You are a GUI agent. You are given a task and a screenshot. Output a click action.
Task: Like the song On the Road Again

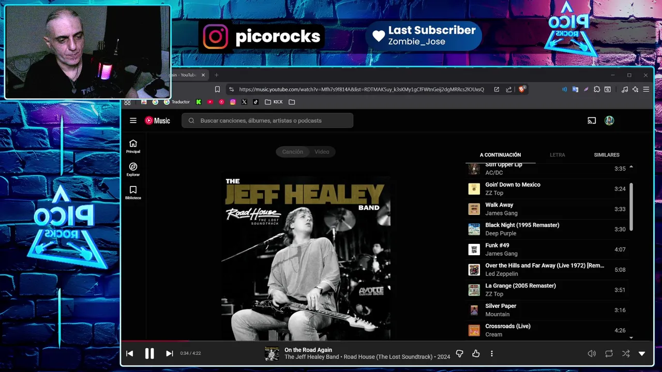tap(476, 353)
